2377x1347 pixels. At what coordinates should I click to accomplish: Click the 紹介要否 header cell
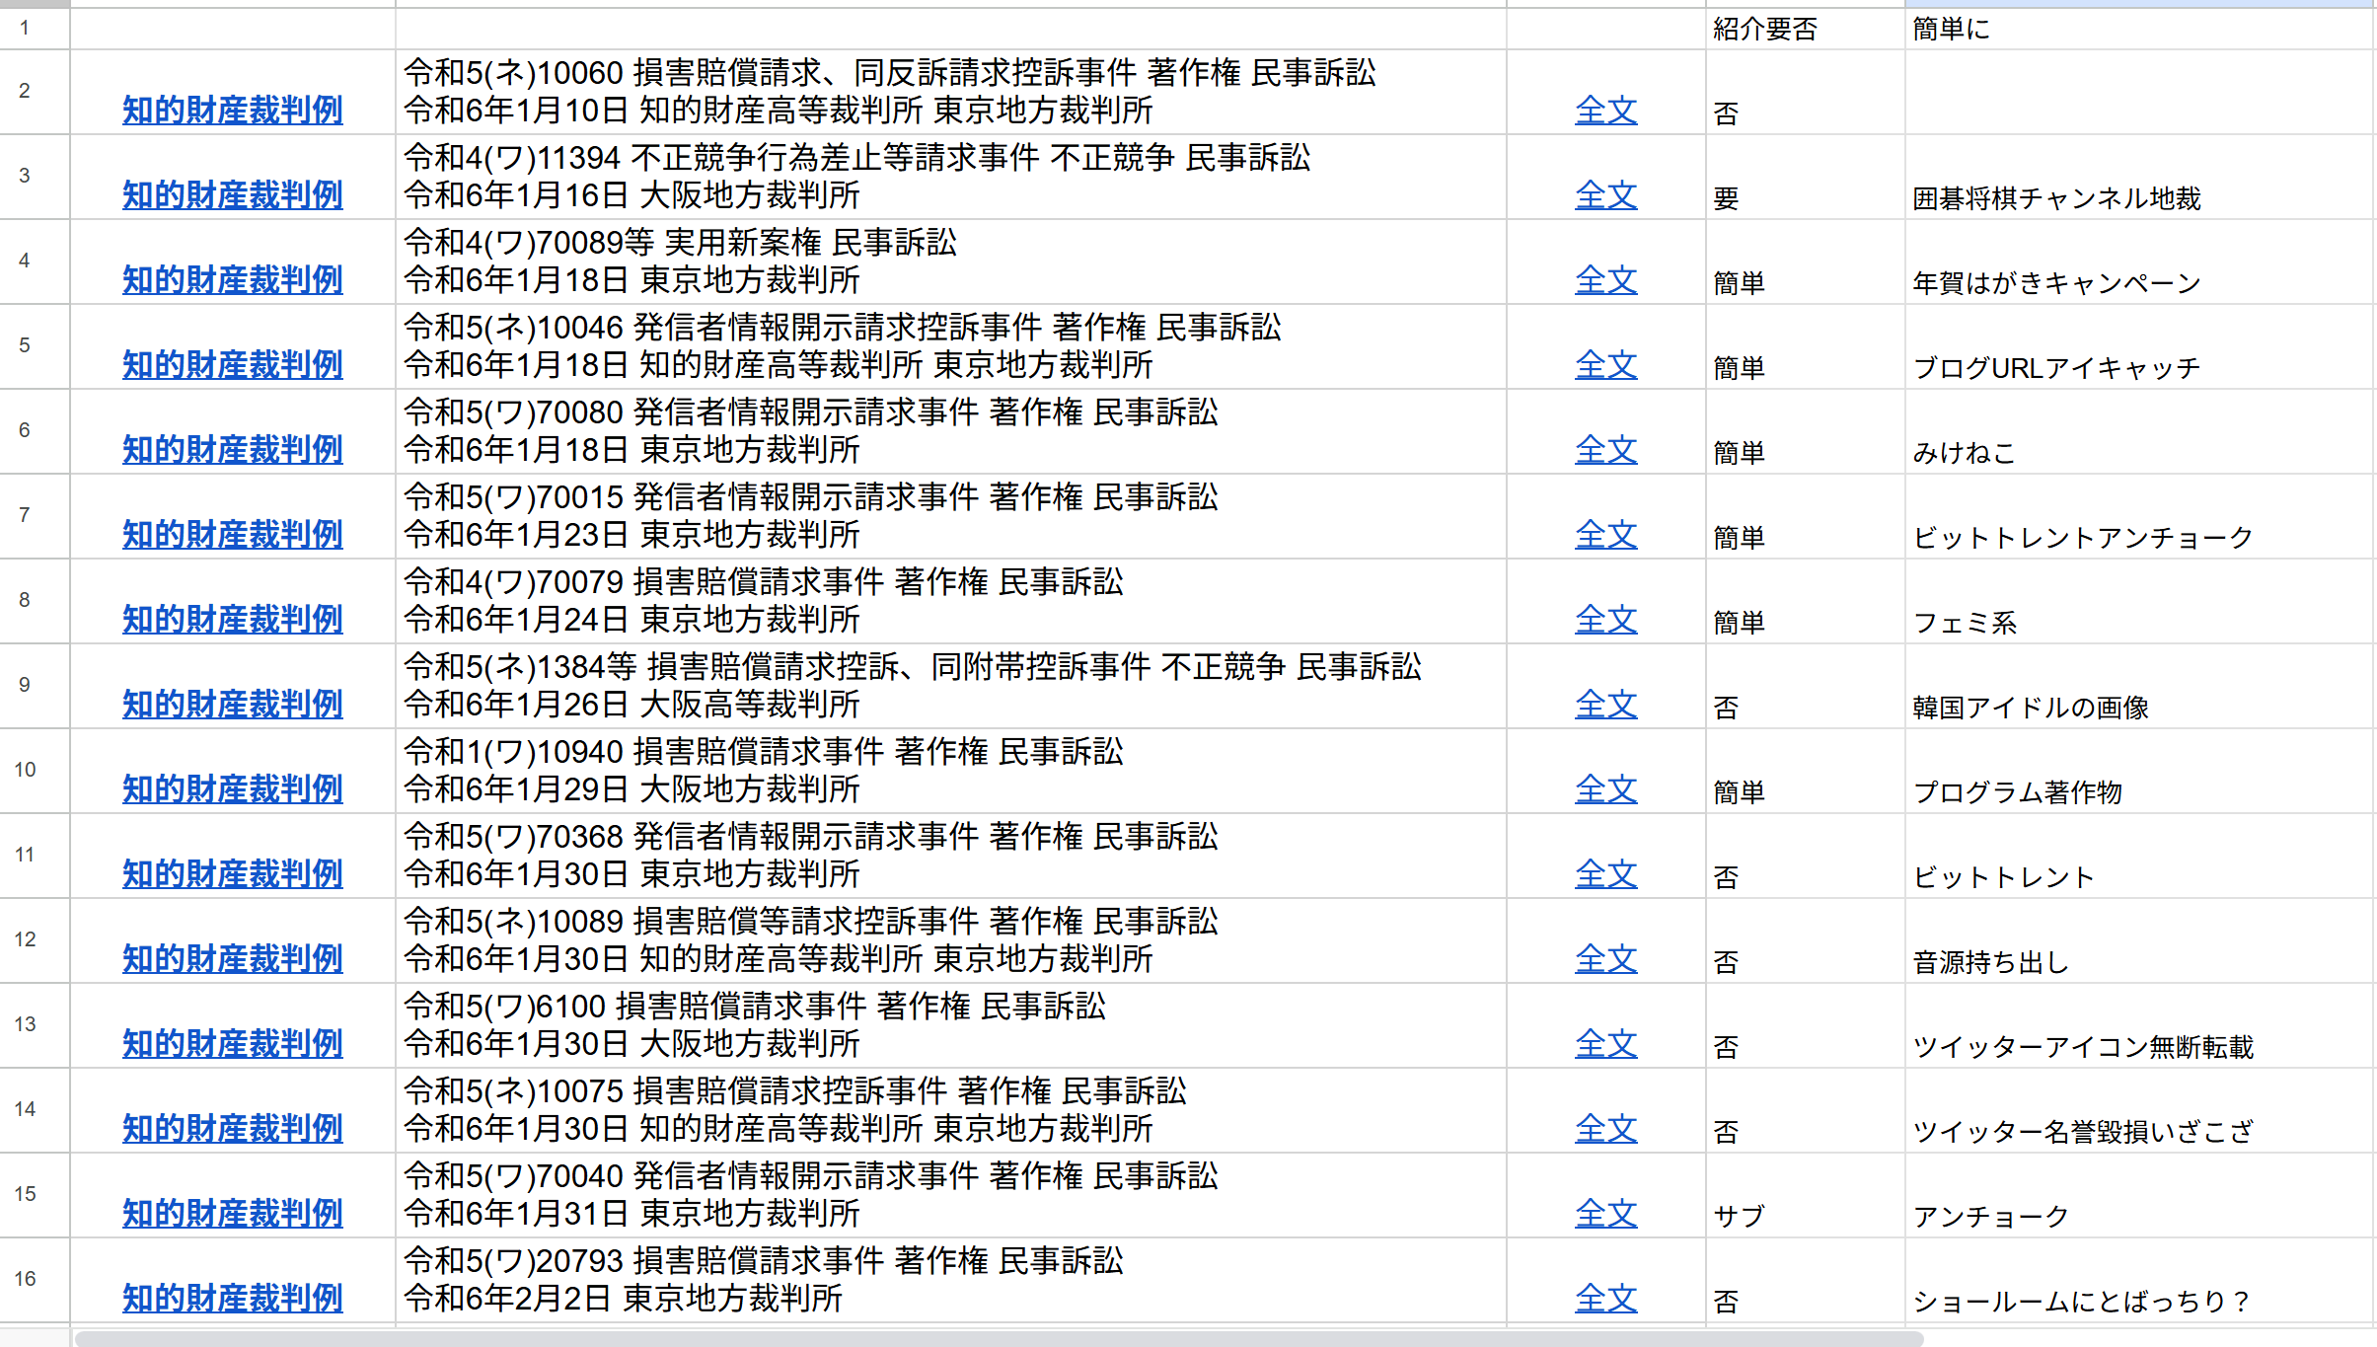coord(1764,29)
